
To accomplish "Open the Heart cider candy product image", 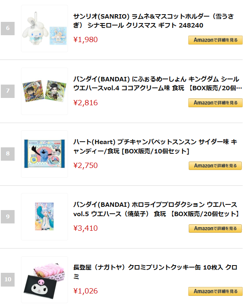I will tap(45, 154).
